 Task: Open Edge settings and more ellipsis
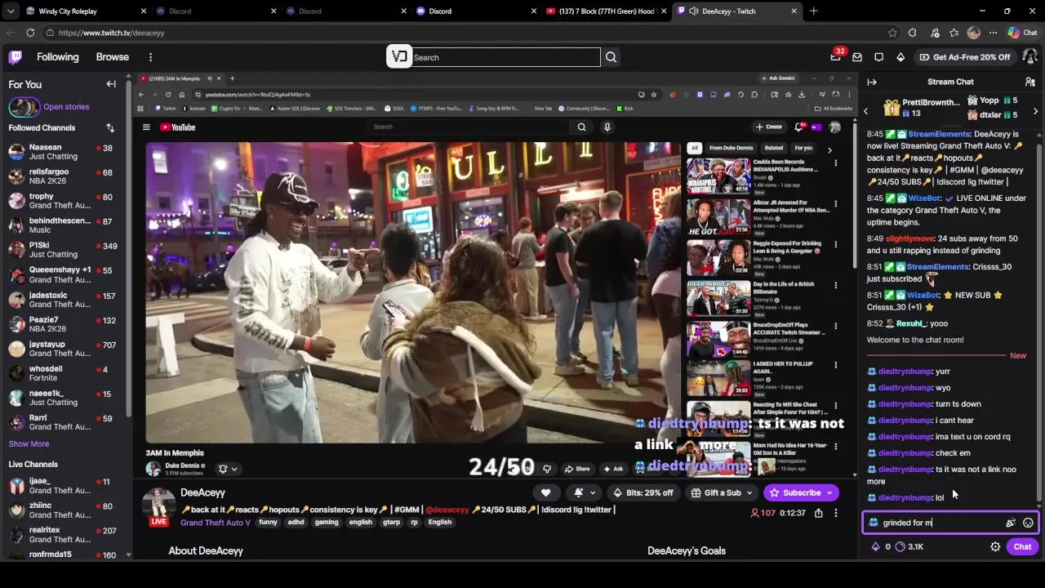tap(993, 33)
